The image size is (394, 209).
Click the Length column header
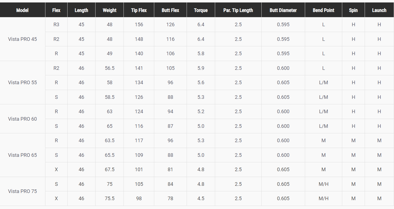point(81,10)
